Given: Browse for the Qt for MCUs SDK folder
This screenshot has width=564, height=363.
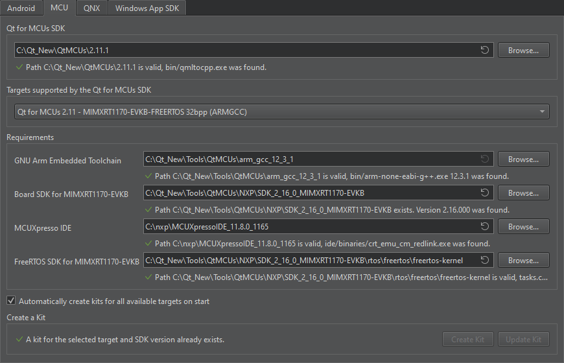Looking at the screenshot, I should tap(523, 50).
